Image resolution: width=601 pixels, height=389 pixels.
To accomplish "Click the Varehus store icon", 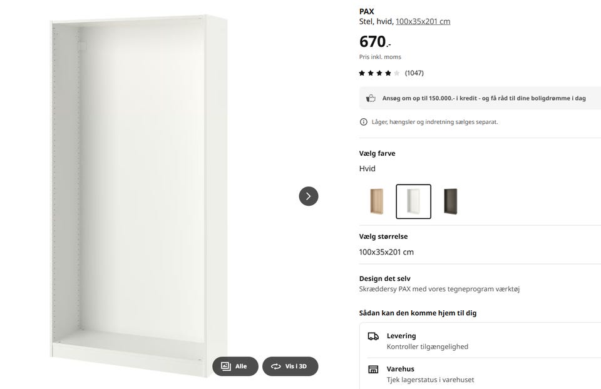I will [373, 370].
